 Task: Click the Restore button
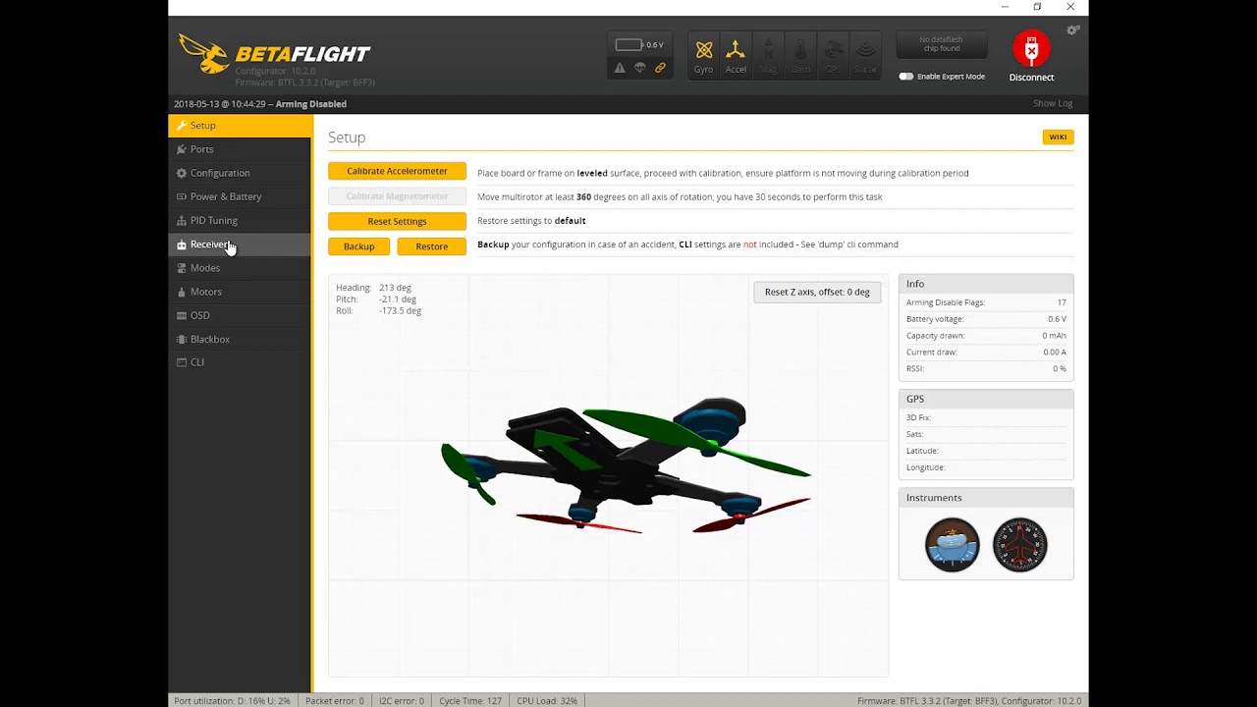click(x=431, y=246)
